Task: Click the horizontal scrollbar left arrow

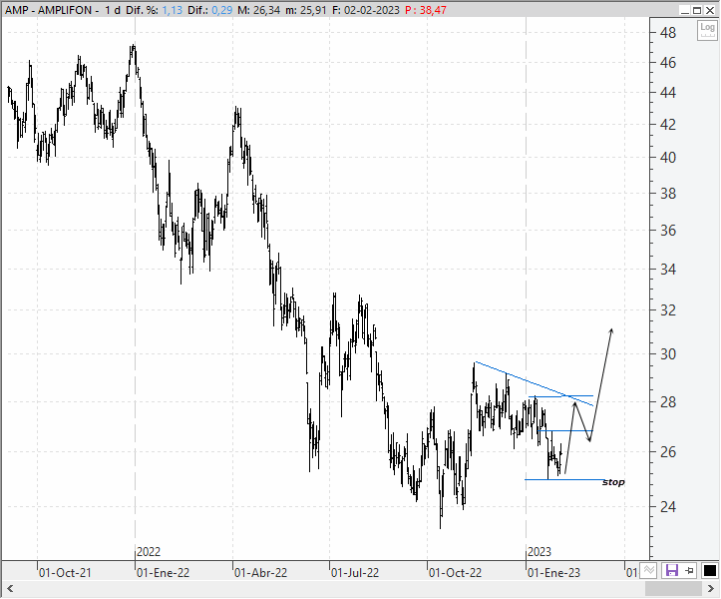Action: pos(10,589)
